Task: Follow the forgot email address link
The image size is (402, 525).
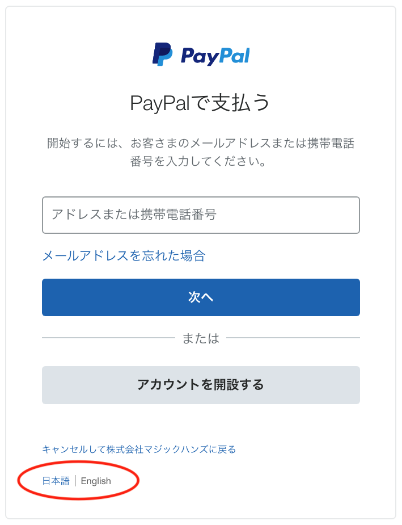Action: pos(124,256)
